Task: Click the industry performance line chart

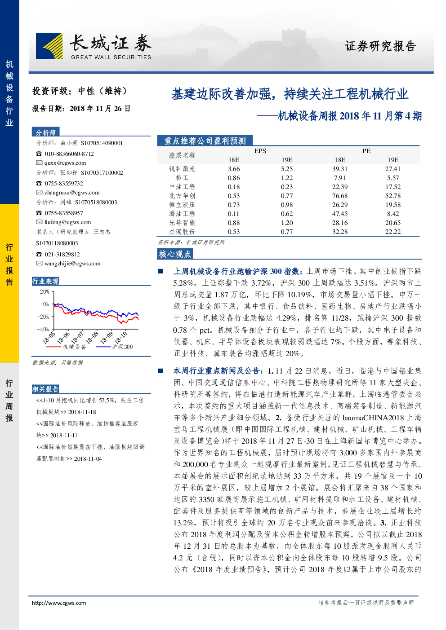Action: (x=89, y=320)
